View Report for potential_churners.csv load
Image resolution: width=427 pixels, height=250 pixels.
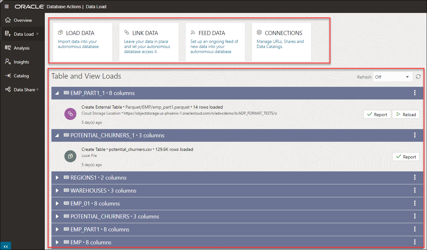406,157
